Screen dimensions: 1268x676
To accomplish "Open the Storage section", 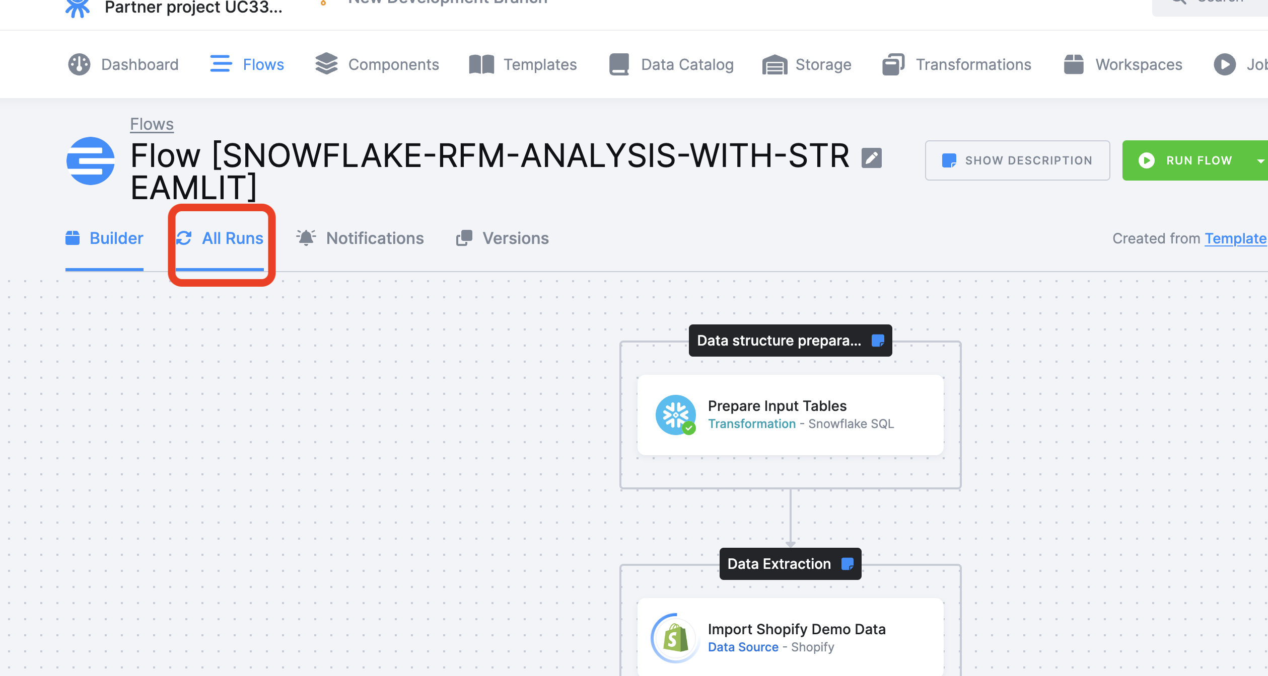I will click(x=807, y=64).
